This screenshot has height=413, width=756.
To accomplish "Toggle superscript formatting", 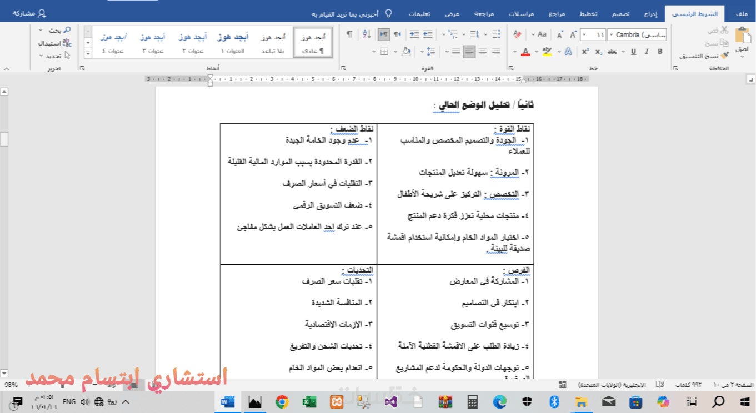I will point(585,52).
